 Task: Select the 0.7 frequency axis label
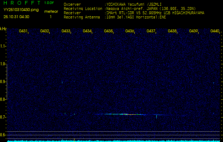coord(3,117)
